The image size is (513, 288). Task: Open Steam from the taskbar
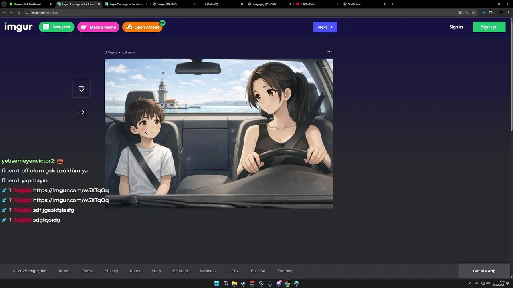tap(243, 283)
